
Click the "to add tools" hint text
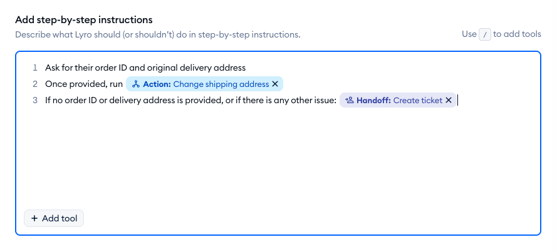[517, 34]
